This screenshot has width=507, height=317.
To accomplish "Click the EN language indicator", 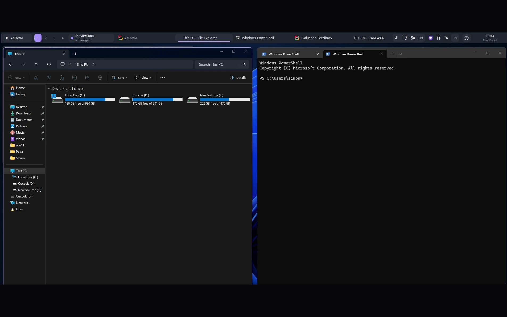I will pos(421,38).
